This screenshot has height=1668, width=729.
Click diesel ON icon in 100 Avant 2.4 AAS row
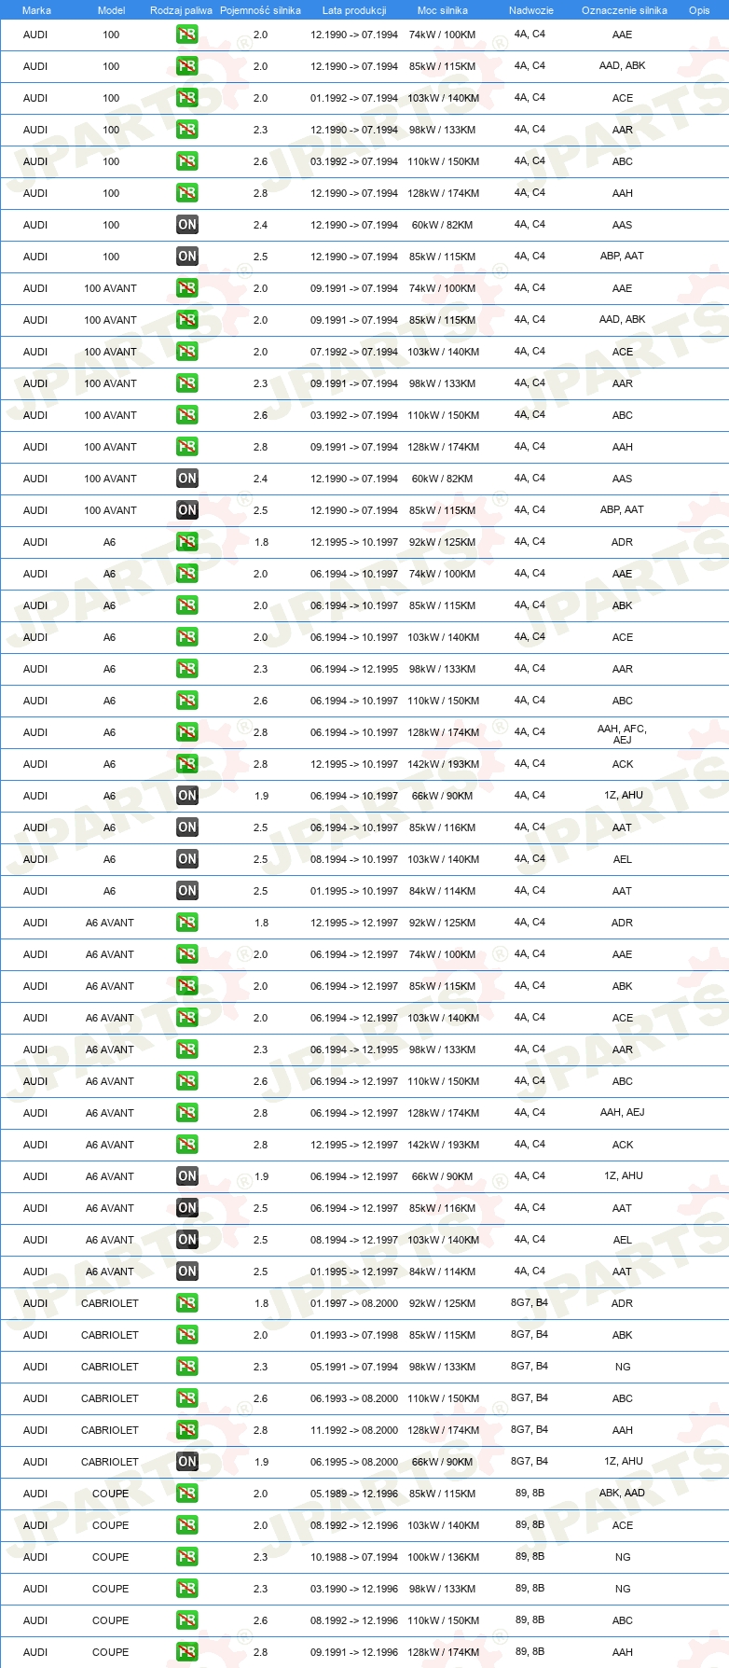(187, 479)
